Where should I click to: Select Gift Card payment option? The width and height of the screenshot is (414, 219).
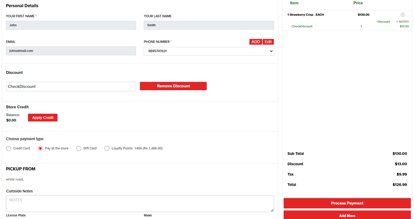[78, 148]
